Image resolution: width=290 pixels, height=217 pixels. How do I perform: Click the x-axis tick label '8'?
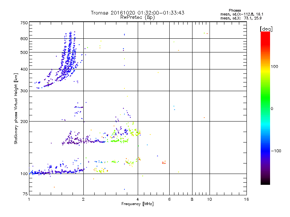pyautogui.click(x=192, y=199)
